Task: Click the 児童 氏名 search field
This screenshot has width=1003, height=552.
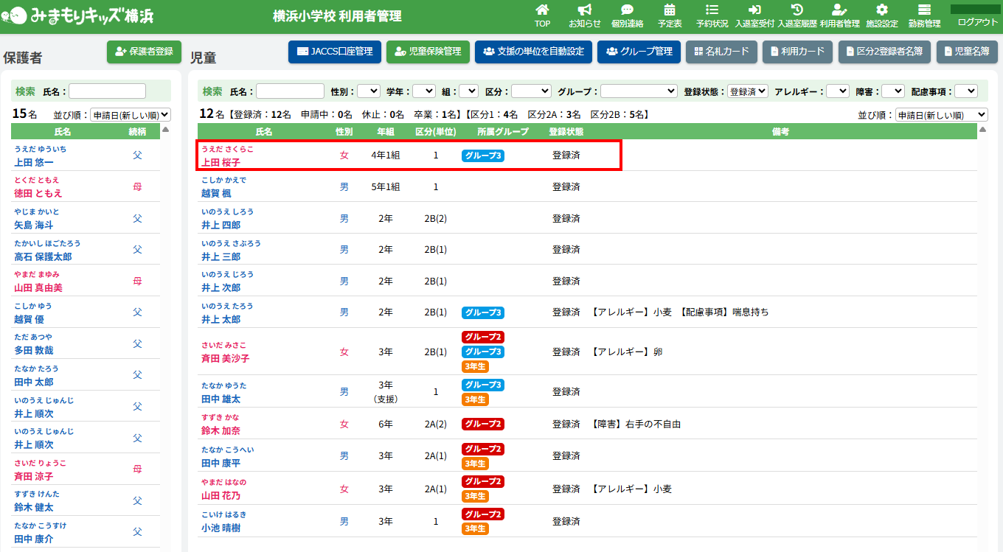Action: [290, 91]
